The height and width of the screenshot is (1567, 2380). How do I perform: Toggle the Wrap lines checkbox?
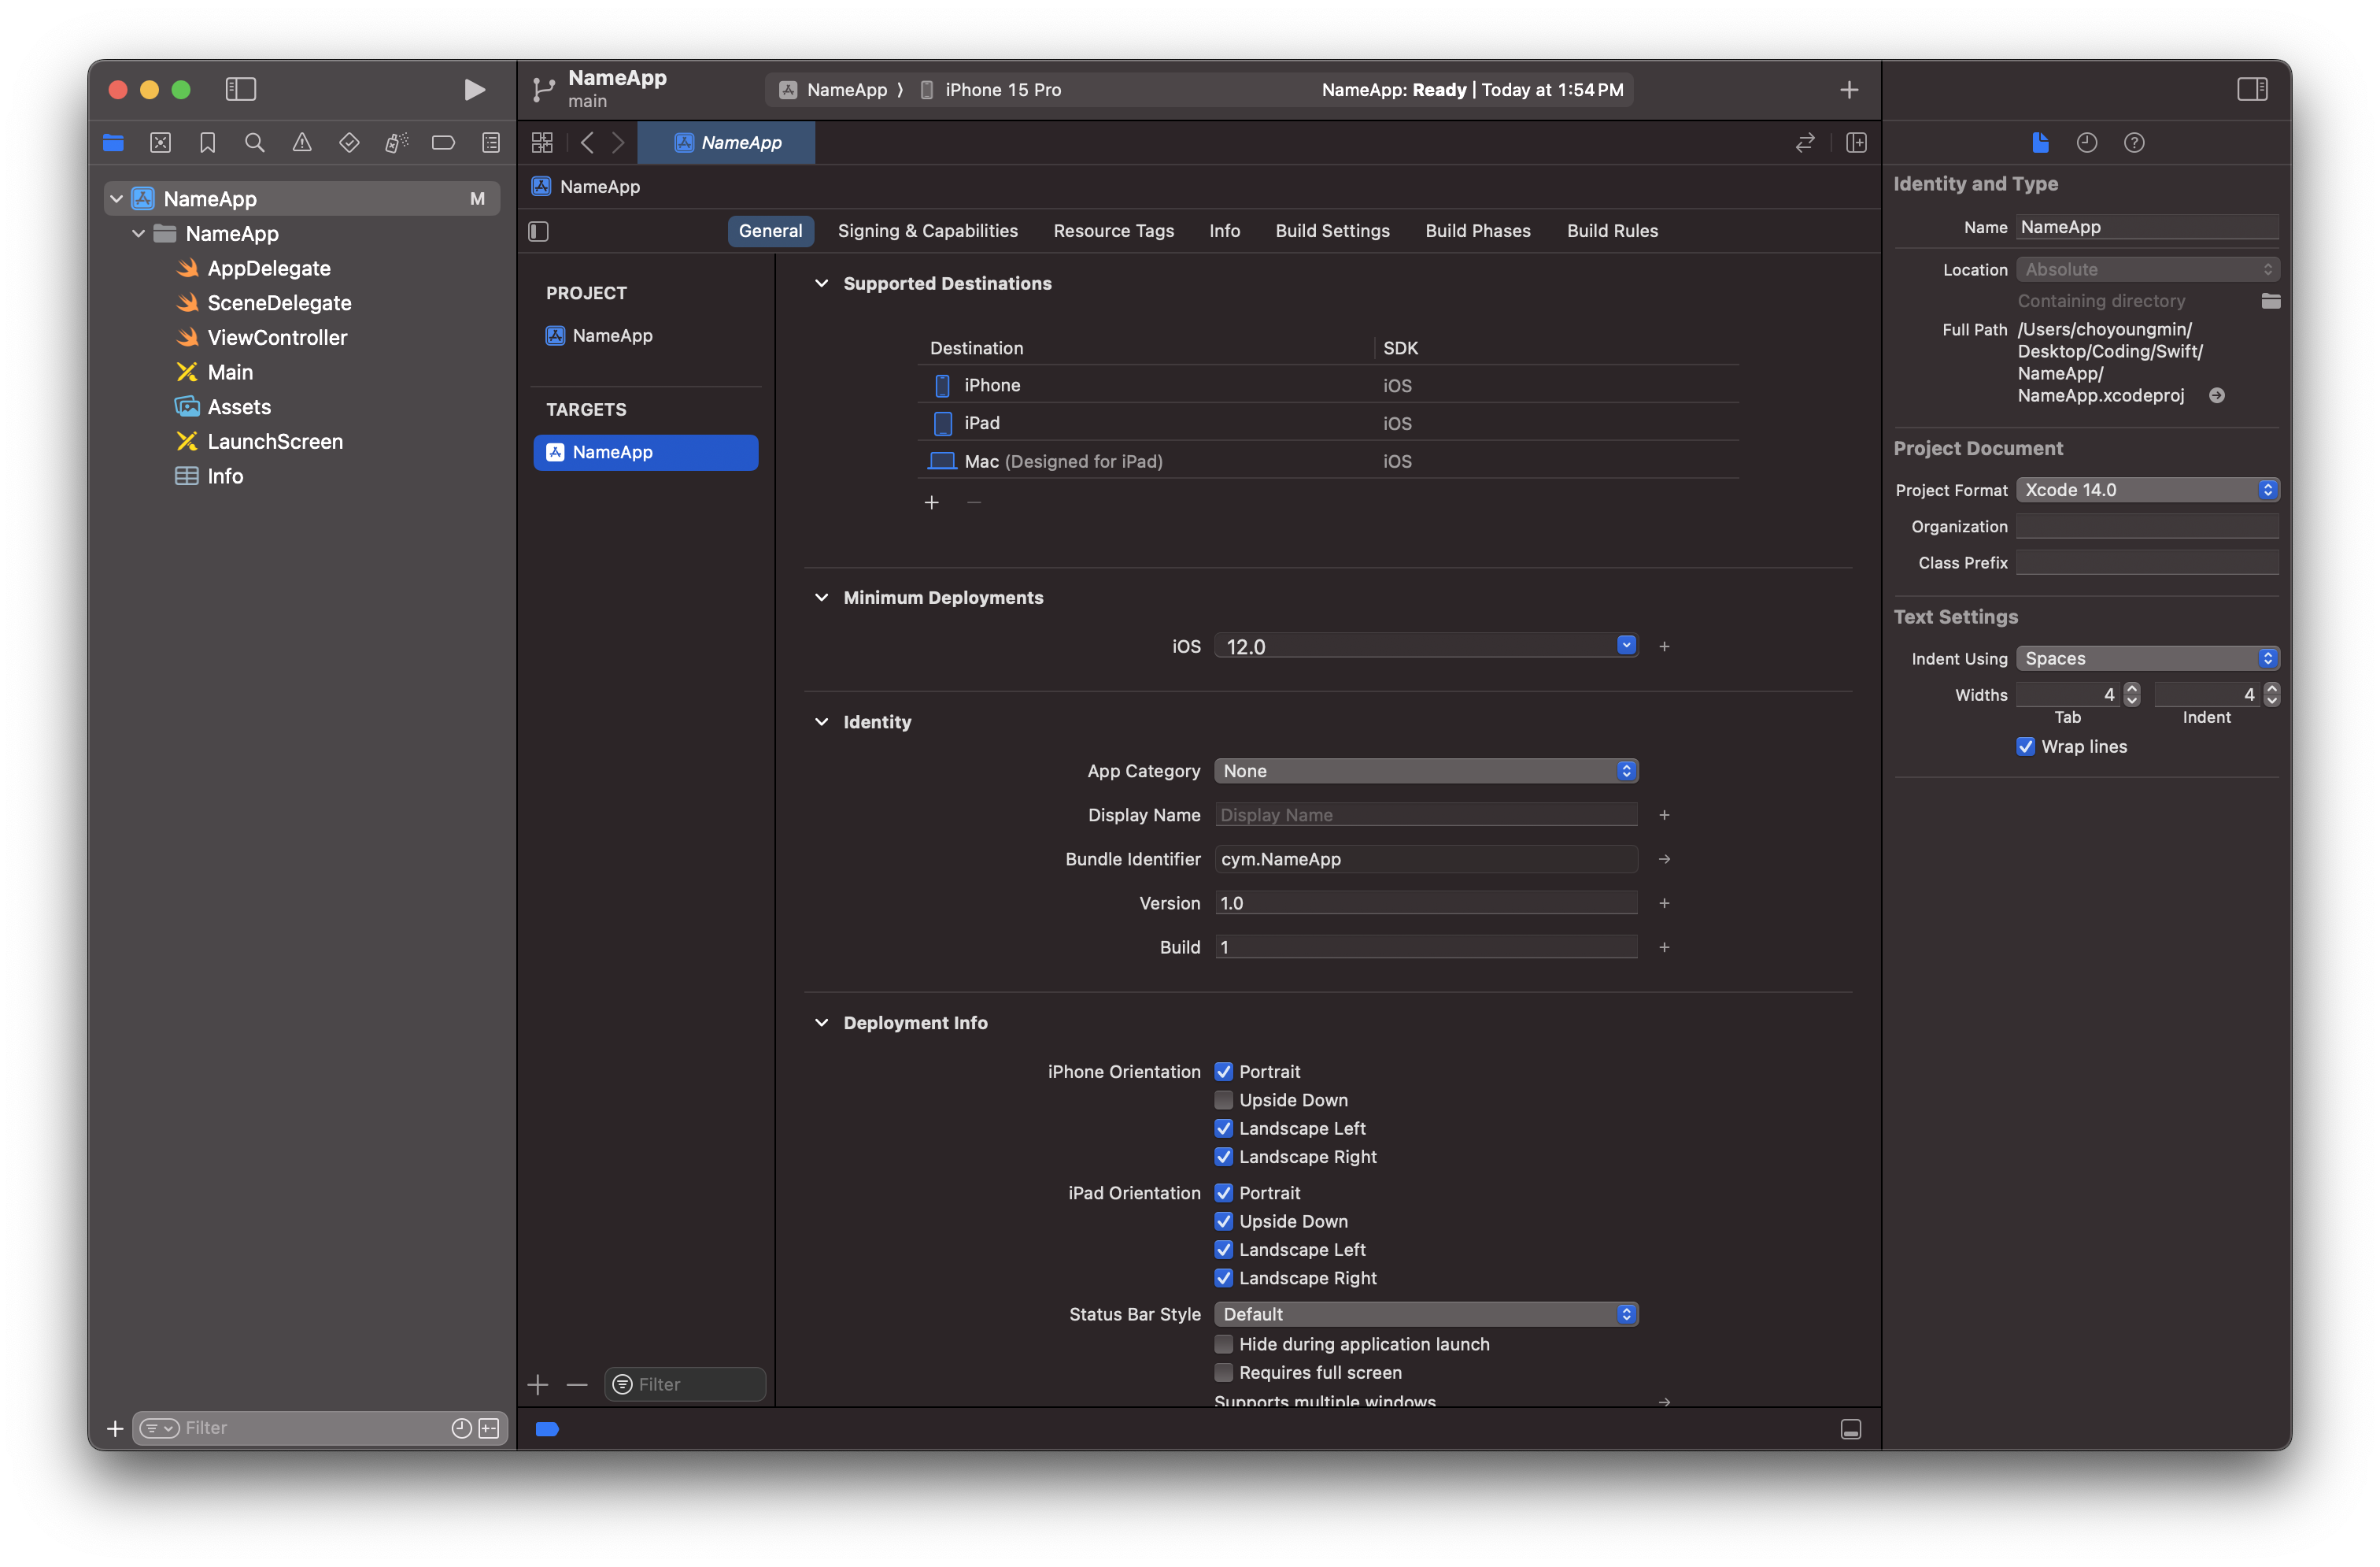click(x=2025, y=746)
